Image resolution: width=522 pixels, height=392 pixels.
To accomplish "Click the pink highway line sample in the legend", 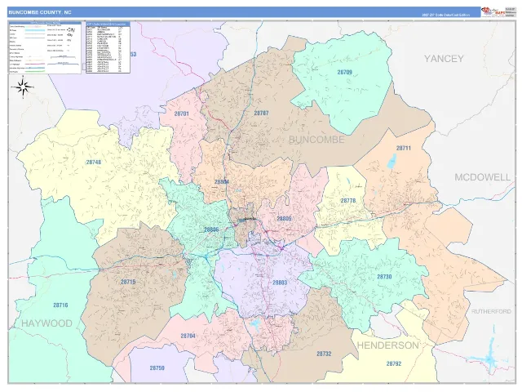I will (x=34, y=64).
